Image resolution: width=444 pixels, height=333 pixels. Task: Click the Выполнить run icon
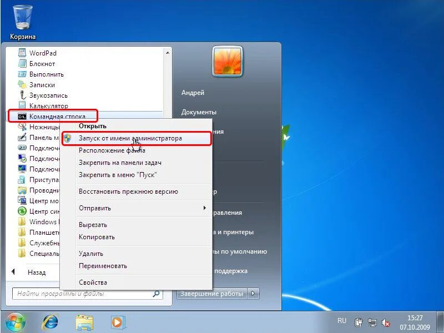point(22,74)
